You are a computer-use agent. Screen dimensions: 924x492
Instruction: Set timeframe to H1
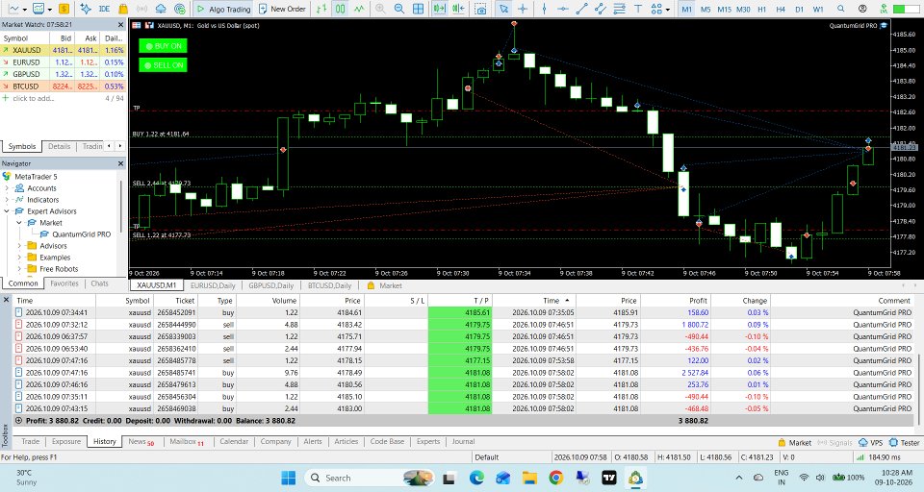(x=762, y=9)
